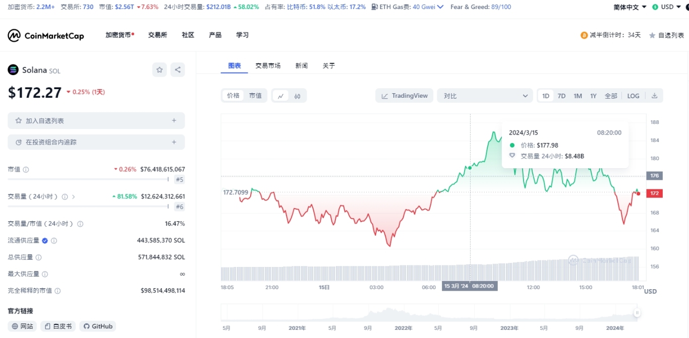Switch to the 图表 tab
This screenshot has height=338, width=689.
(235, 65)
